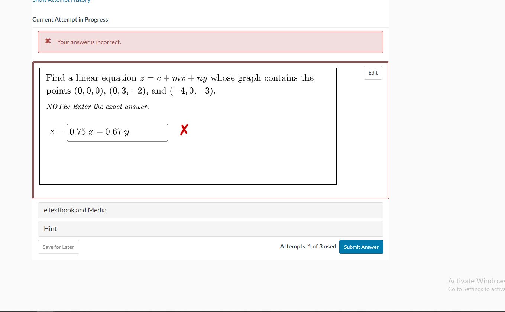Expand the Hint section
The image size is (505, 312).
50,228
